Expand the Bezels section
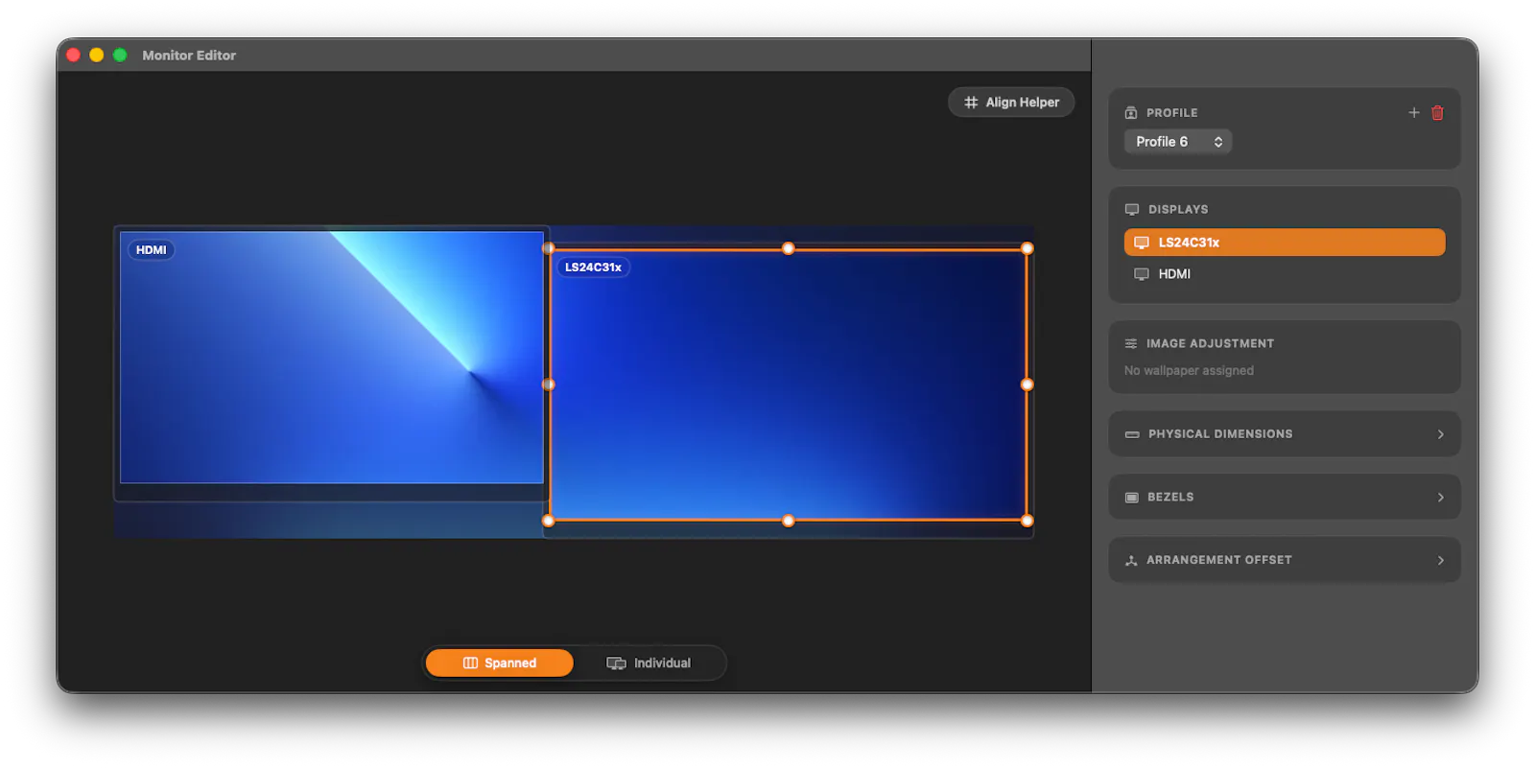This screenshot has width=1535, height=768. (1284, 497)
